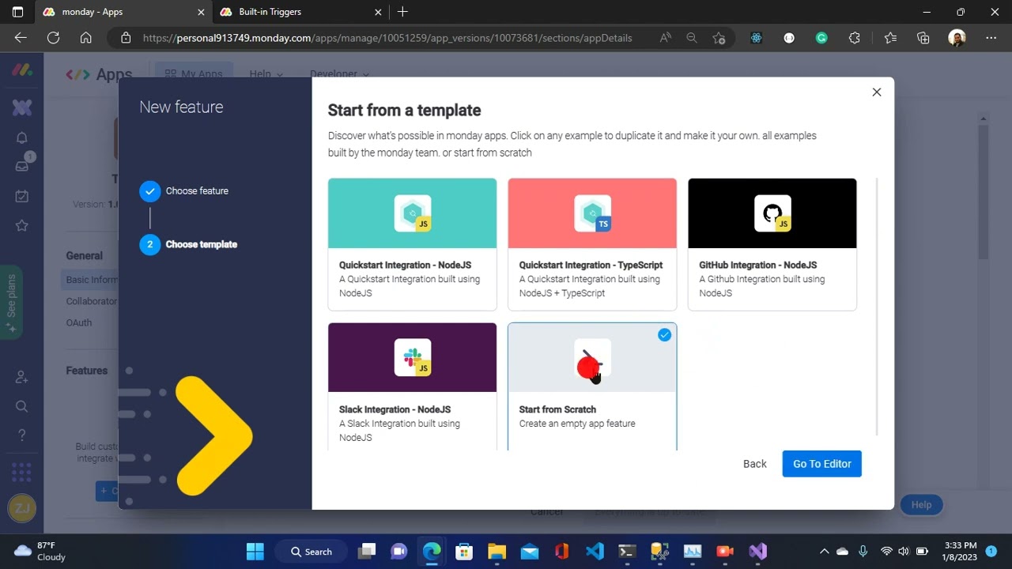The image size is (1012, 569).
Task: Open Microsoft Edge taskbar icon
Action: point(432,552)
